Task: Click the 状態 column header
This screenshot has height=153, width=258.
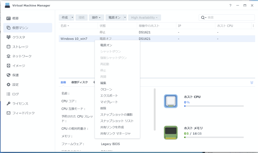Action: (117, 26)
